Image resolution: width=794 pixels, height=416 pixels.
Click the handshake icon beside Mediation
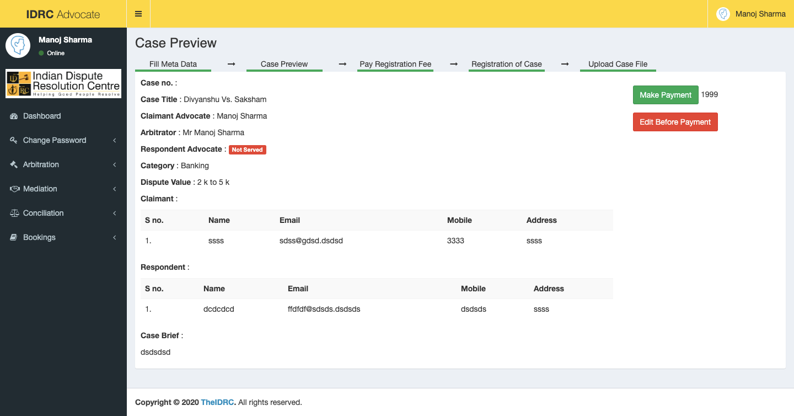click(14, 189)
